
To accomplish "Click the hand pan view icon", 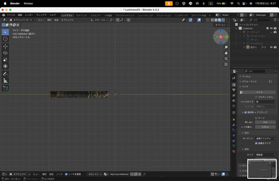I will [226, 53].
